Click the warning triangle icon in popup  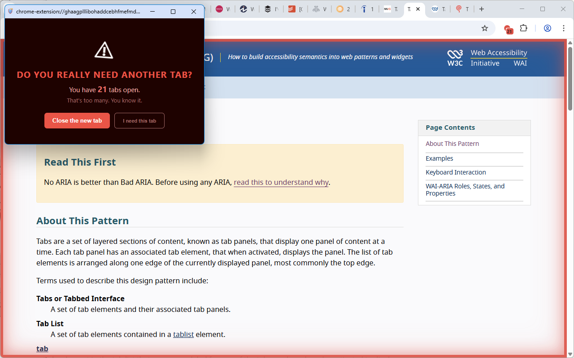104,50
